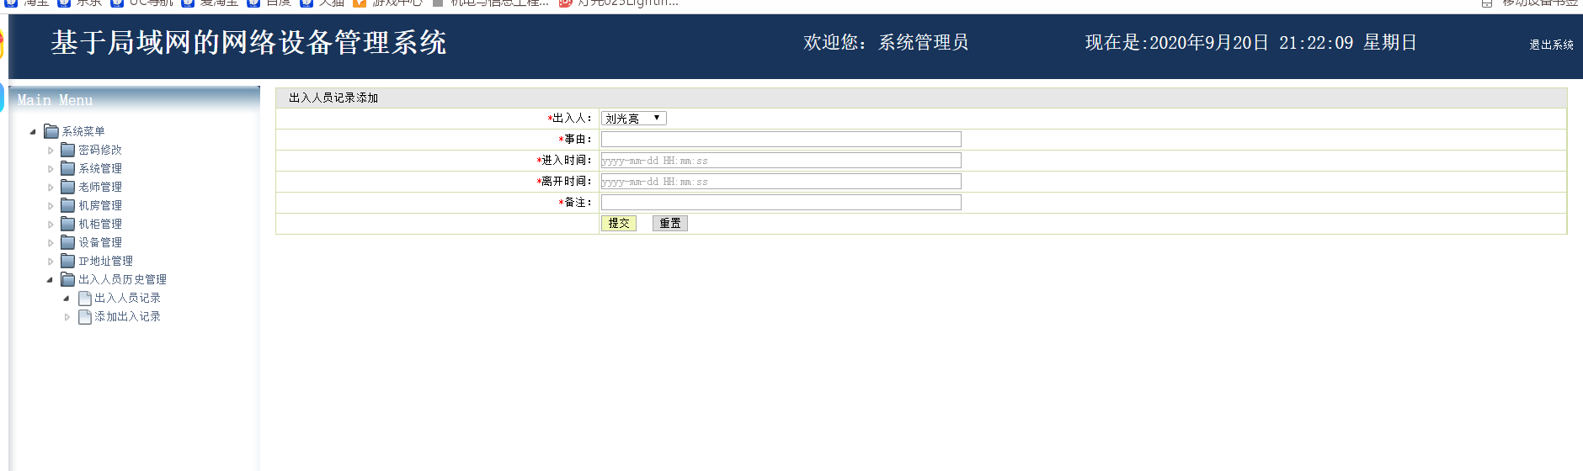Expand the 机房管理 tree node arrow
The height and width of the screenshot is (471, 1583).
(51, 206)
